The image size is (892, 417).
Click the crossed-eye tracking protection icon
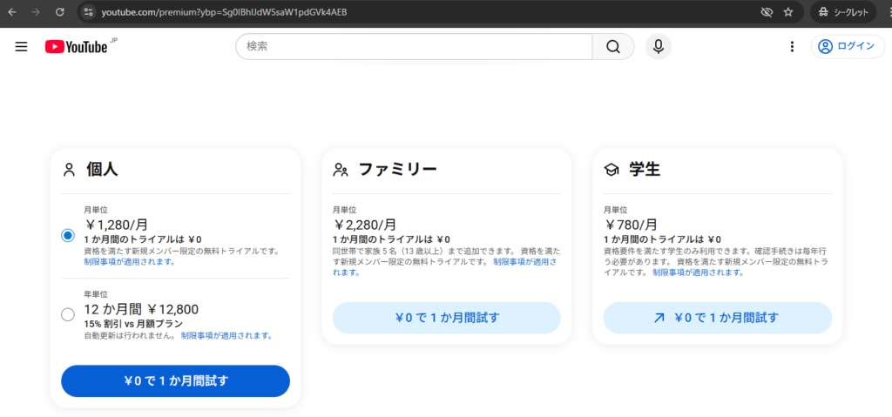coord(767,12)
